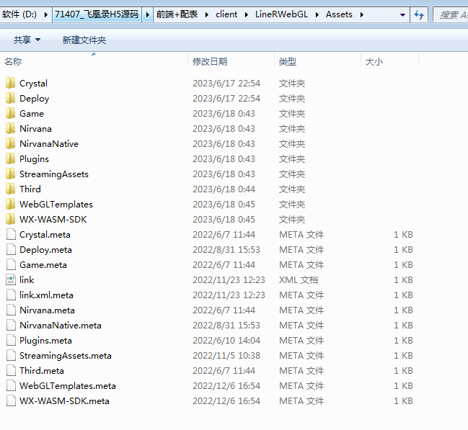468x430 pixels.
Task: Select the link XML document icon
Action: 10,280
